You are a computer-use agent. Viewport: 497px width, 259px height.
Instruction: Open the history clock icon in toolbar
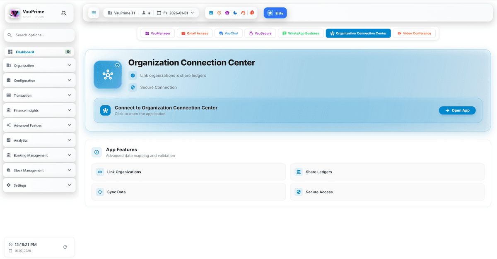coord(219,13)
